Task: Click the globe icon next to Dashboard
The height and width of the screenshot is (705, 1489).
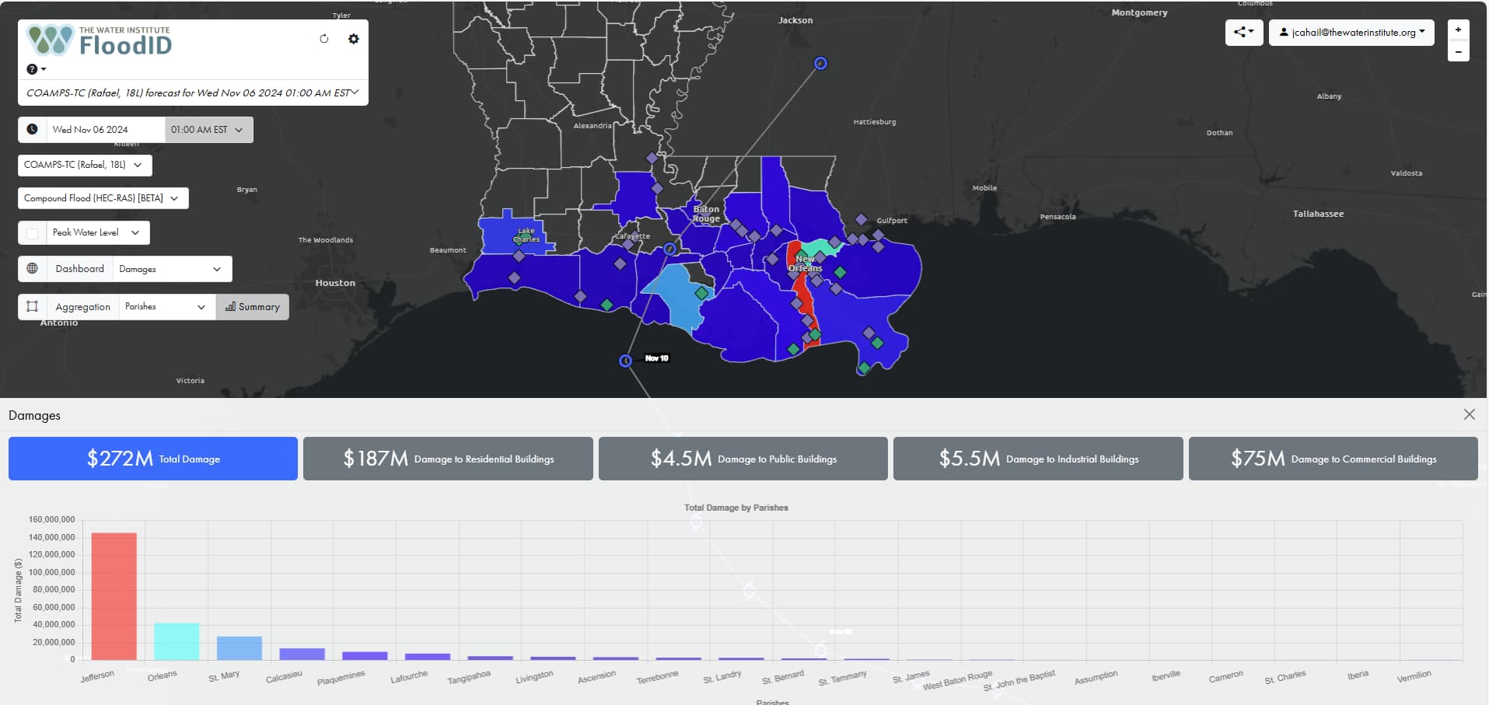Action: [x=32, y=269]
